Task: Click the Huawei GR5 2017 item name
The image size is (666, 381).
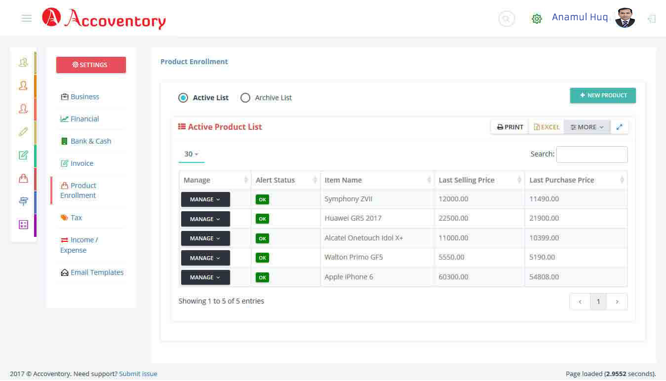Action: pyautogui.click(x=353, y=218)
